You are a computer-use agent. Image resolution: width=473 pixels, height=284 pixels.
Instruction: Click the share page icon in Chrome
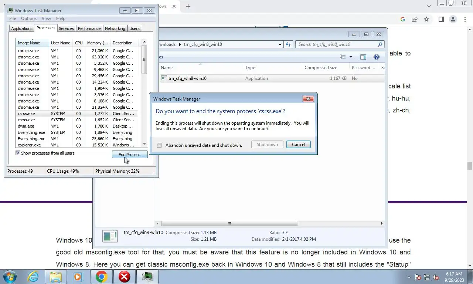click(x=415, y=19)
